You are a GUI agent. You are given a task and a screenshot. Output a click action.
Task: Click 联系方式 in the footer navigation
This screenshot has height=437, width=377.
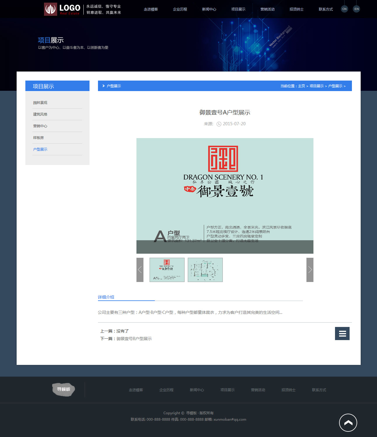pyautogui.click(x=319, y=390)
